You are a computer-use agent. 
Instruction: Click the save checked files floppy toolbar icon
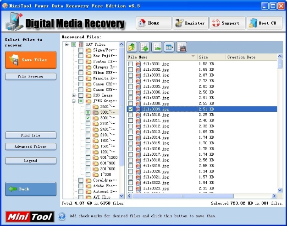tap(182, 47)
